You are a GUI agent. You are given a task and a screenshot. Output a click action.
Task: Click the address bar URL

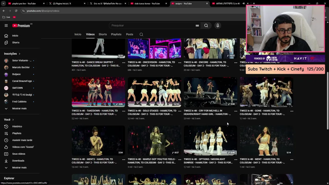(43, 11)
